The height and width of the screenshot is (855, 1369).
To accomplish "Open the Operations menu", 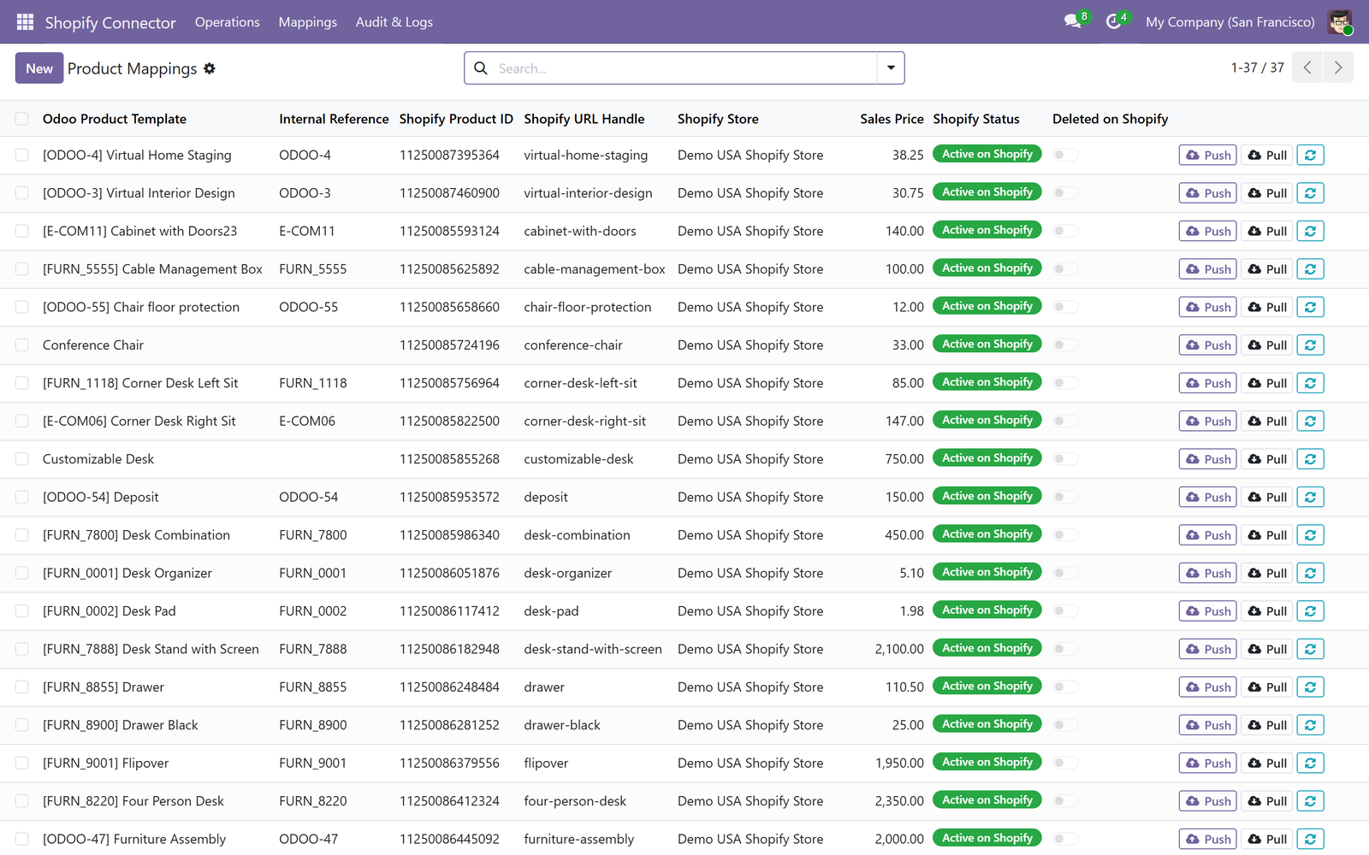I will [227, 22].
